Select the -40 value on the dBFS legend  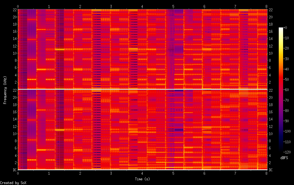pos(286,69)
